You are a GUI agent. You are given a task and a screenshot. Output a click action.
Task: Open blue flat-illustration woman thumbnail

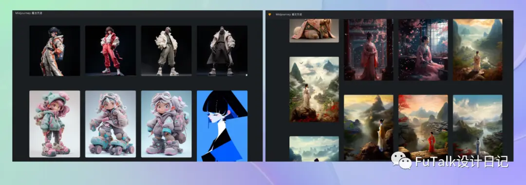222,126
